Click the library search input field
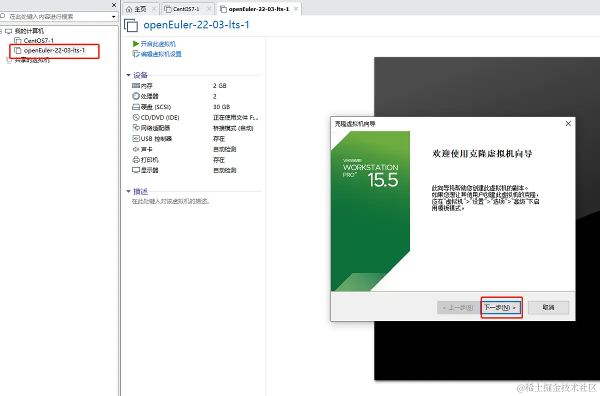 [59, 16]
